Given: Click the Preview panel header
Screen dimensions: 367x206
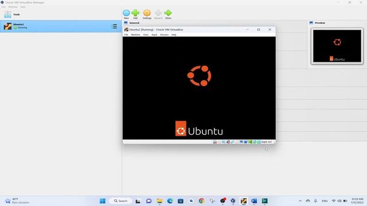Looking at the screenshot, I should 320,23.
